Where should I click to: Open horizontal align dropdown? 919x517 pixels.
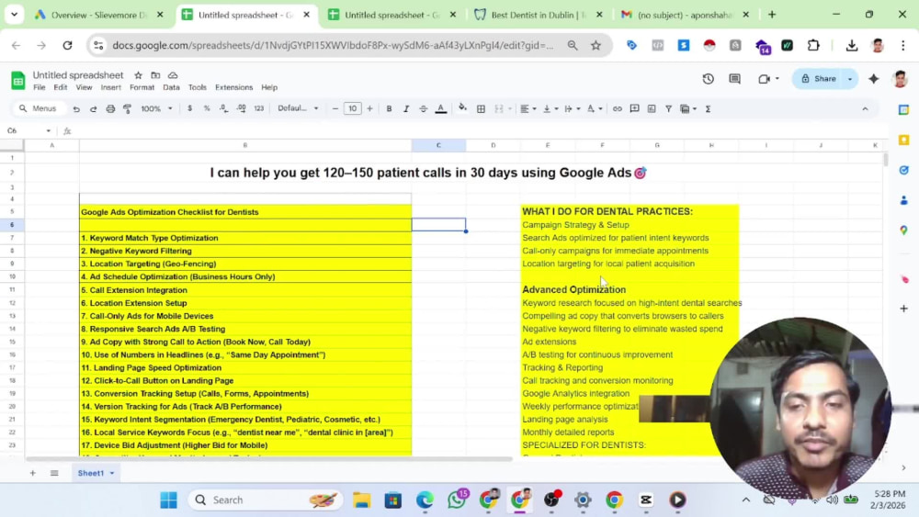click(x=528, y=109)
